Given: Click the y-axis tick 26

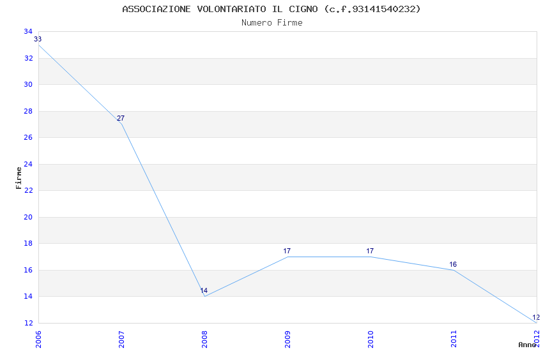Looking at the screenshot, I should point(28,137).
